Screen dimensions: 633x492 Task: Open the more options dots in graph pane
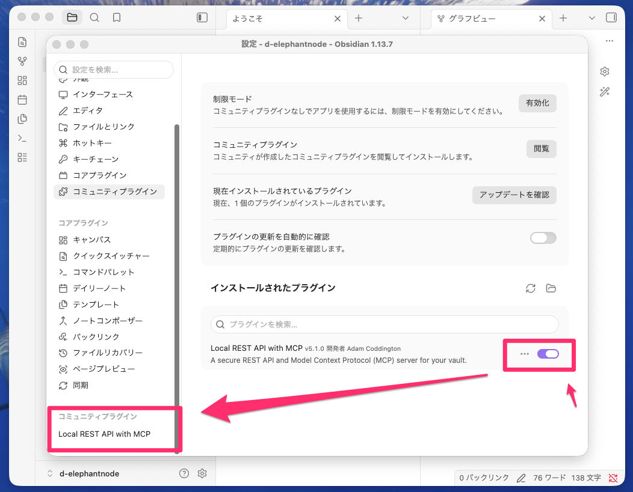click(x=609, y=41)
